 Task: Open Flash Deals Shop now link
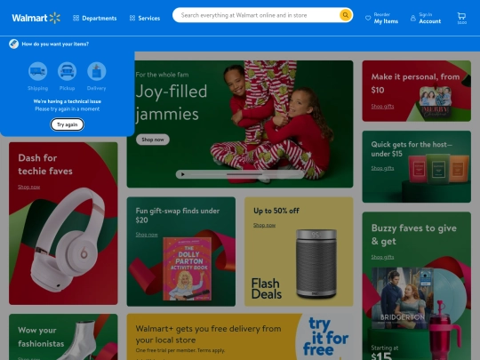(264, 225)
